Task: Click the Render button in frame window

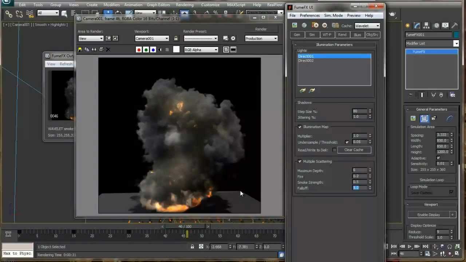Action: pos(261,29)
